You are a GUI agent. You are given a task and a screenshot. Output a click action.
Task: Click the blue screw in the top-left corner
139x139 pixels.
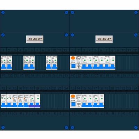(3, 13)
